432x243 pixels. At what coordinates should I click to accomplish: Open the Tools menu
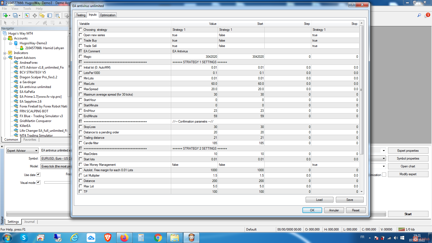click(27, 9)
